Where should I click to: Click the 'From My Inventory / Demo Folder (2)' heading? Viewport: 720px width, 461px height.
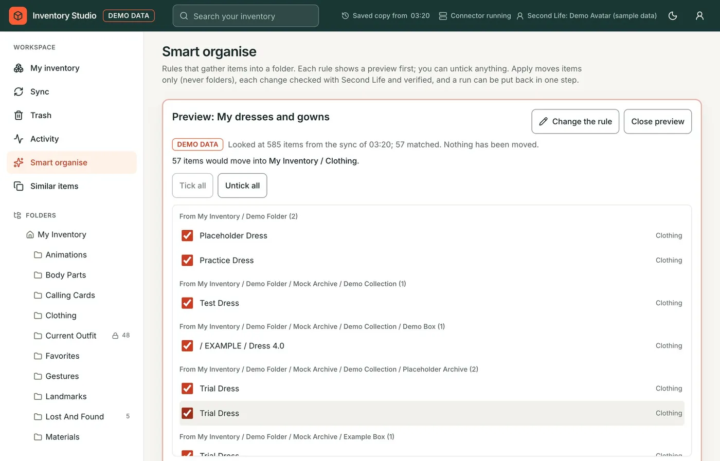pos(239,216)
